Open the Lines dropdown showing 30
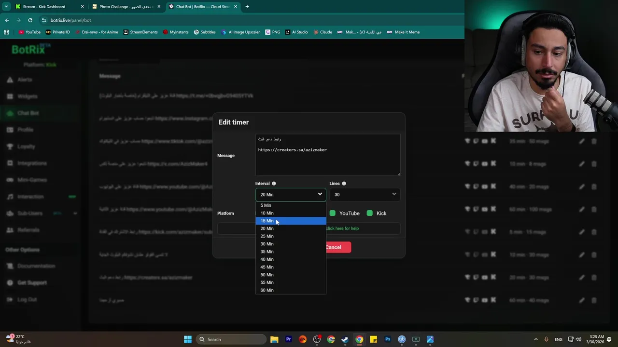Screen dimensions: 618x347 click(365, 194)
